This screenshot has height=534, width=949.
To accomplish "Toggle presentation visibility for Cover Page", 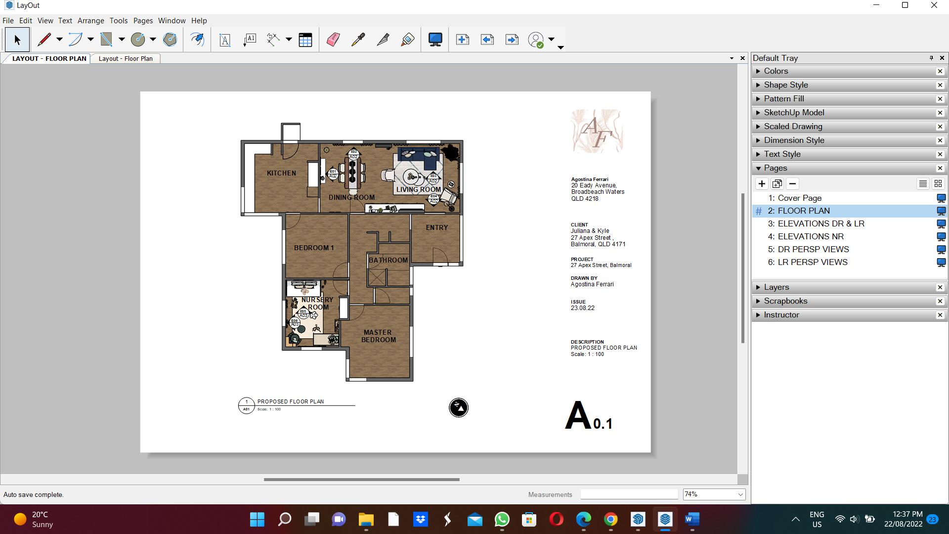I will click(x=941, y=198).
